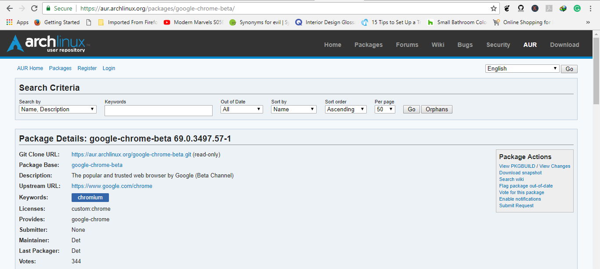Open the language selection dropdown

click(x=522, y=68)
